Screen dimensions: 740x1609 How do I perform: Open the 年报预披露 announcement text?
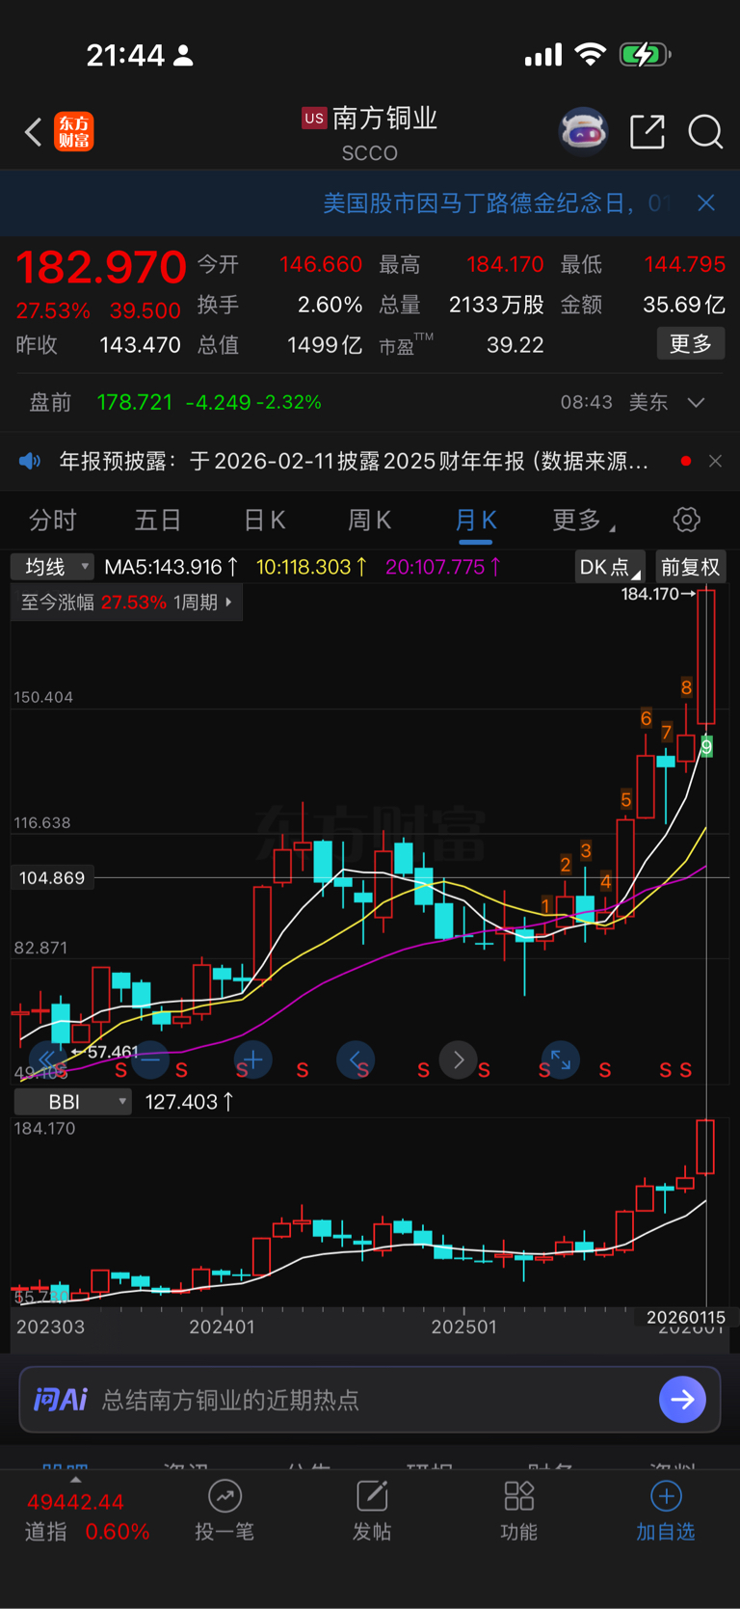(353, 461)
